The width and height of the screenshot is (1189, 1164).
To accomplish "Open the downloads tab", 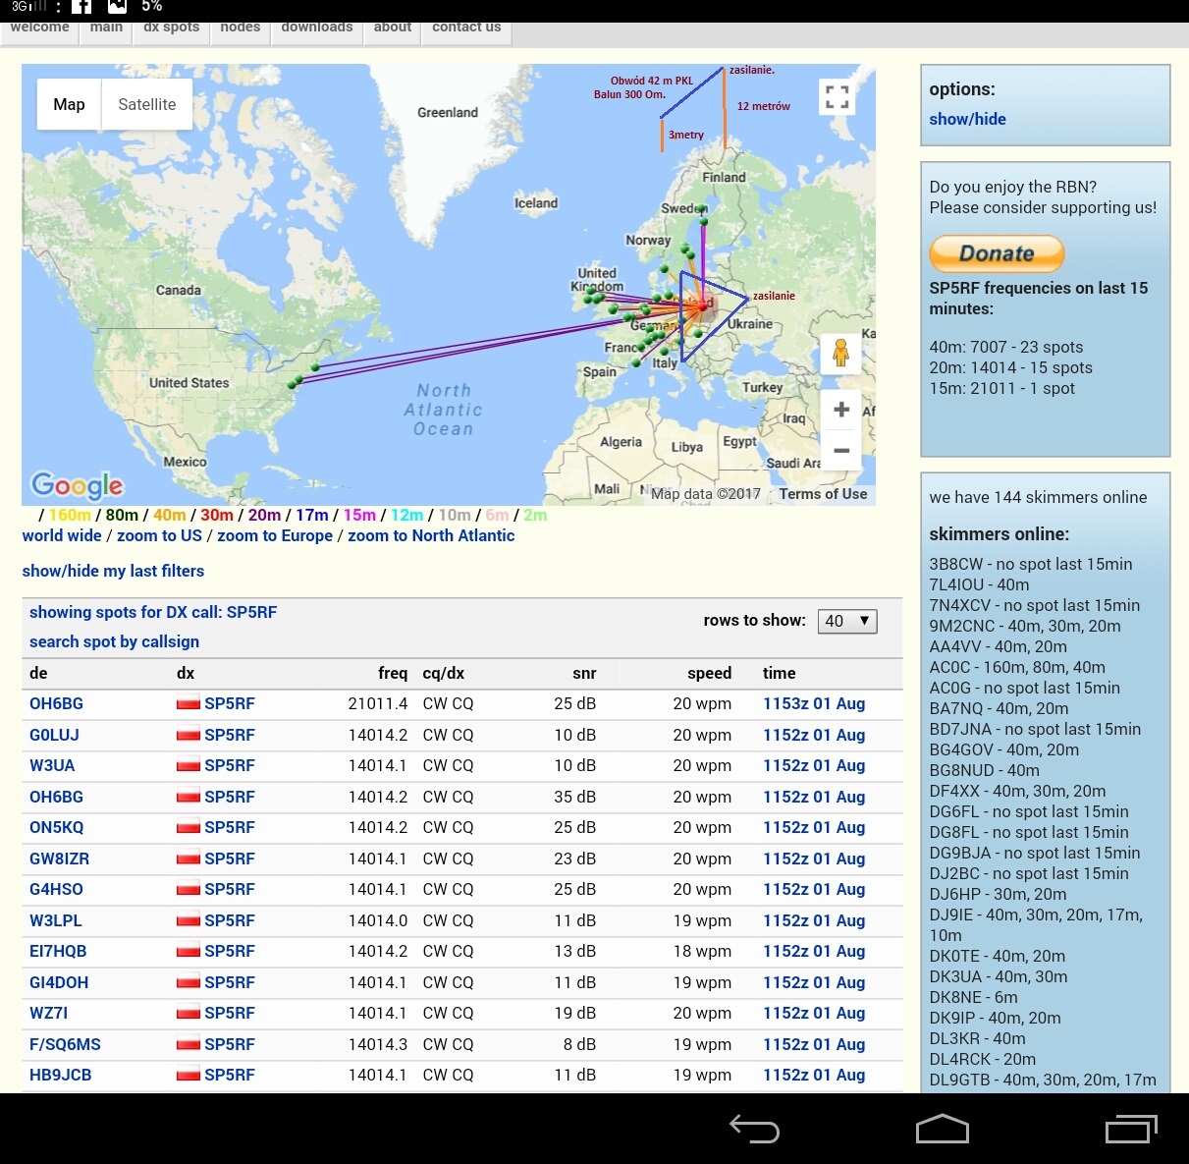I will (x=316, y=28).
